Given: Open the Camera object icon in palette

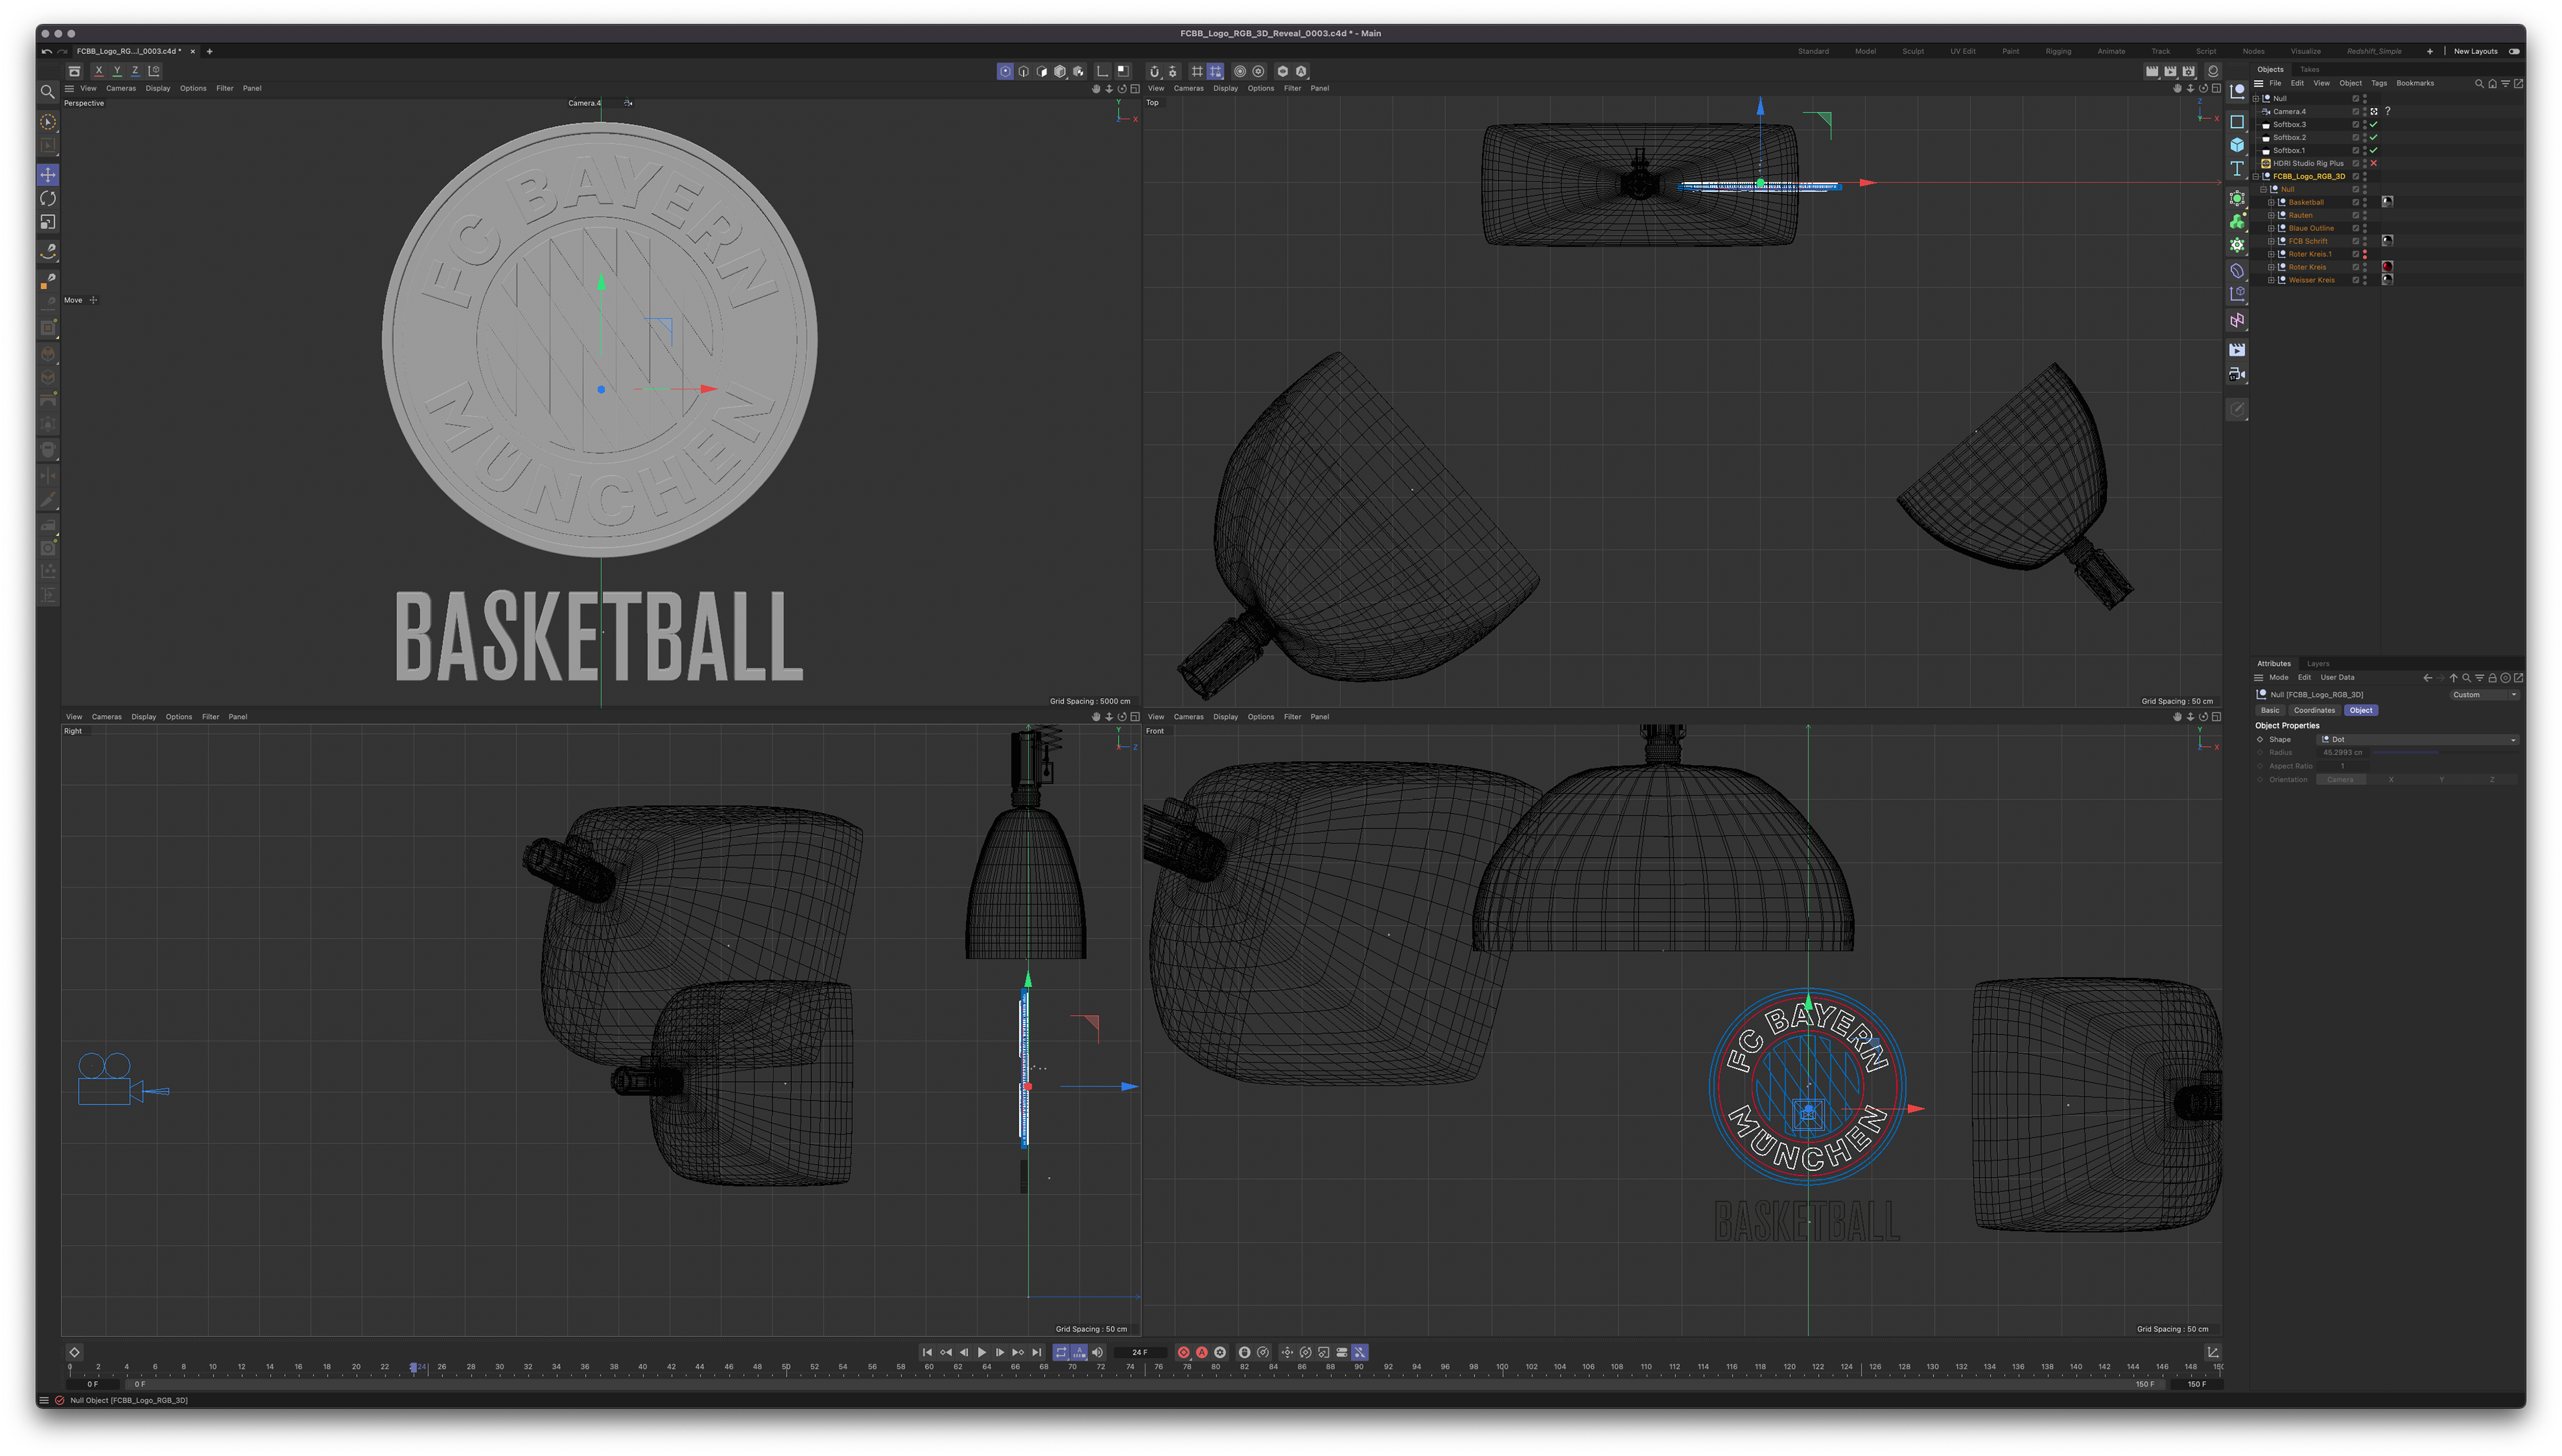Looking at the screenshot, I should pos(2237,374).
